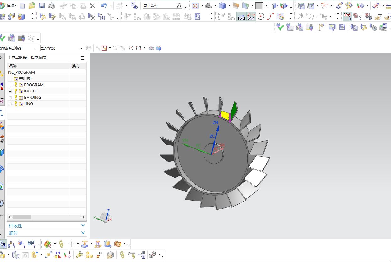The image size is (391, 262).
Task: Select the blue shaded cube rendering icon
Action: [x=222, y=6]
